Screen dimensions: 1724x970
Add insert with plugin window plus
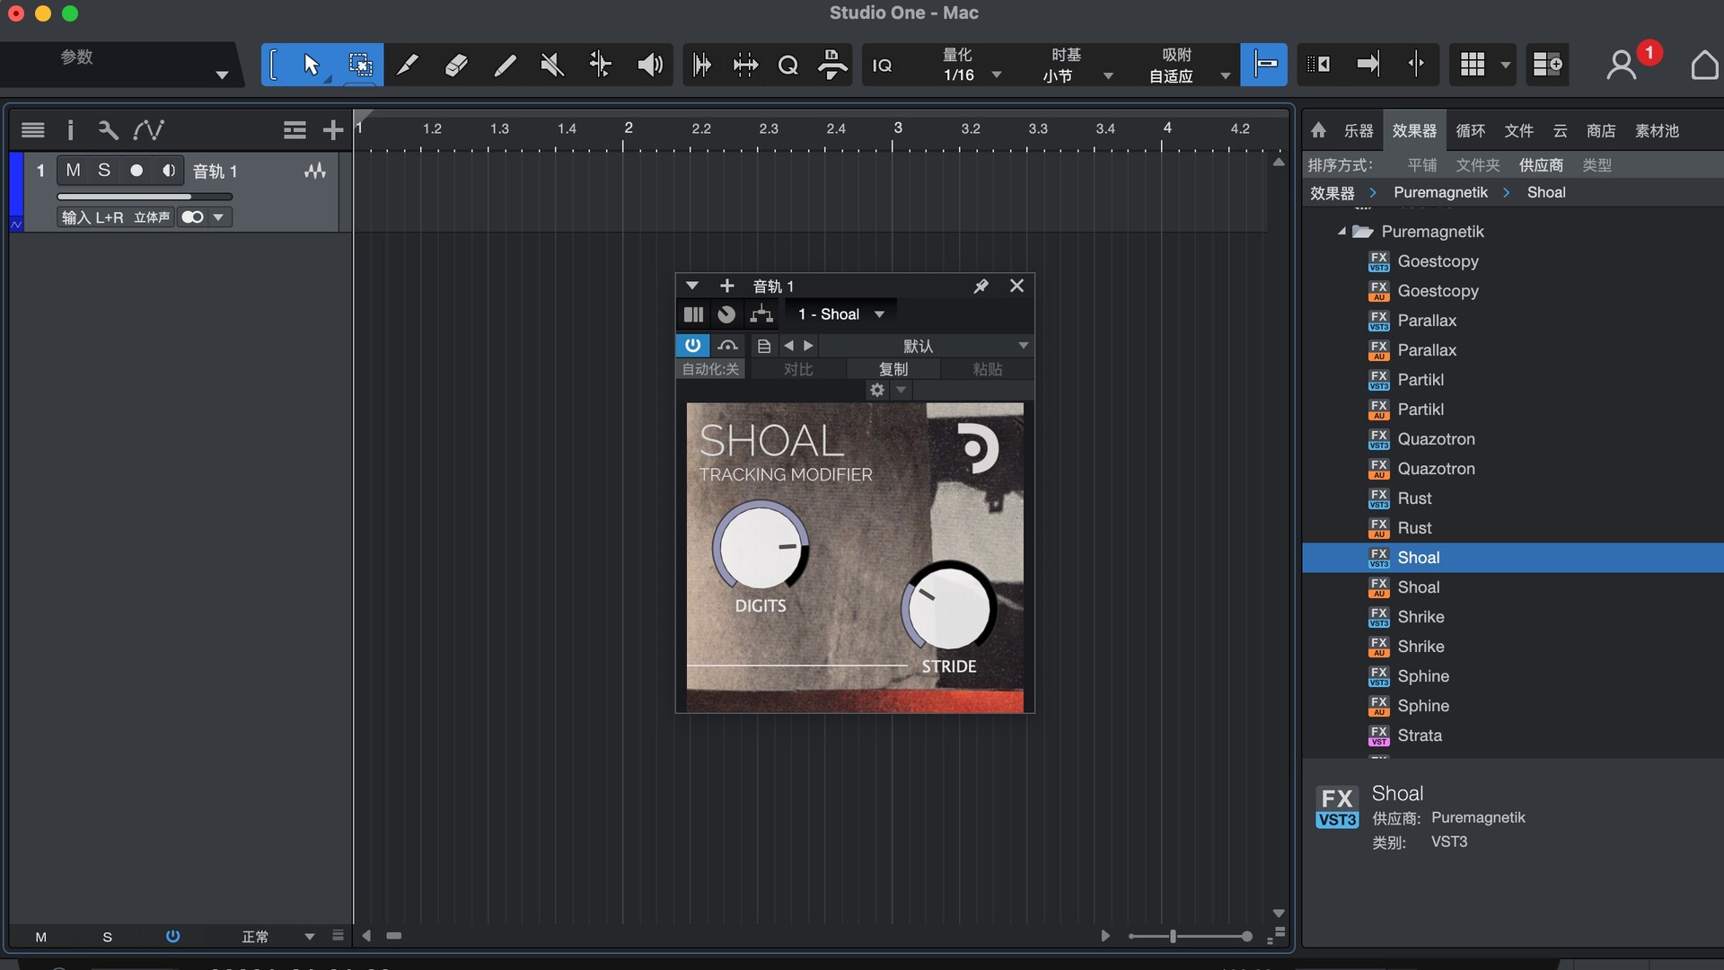(x=727, y=286)
